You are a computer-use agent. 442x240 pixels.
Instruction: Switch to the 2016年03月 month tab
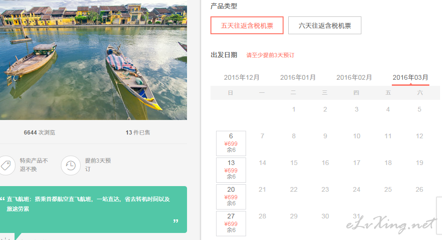pos(411,77)
